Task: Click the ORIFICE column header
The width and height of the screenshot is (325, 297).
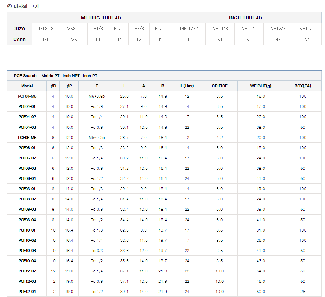Action: pos(220,86)
